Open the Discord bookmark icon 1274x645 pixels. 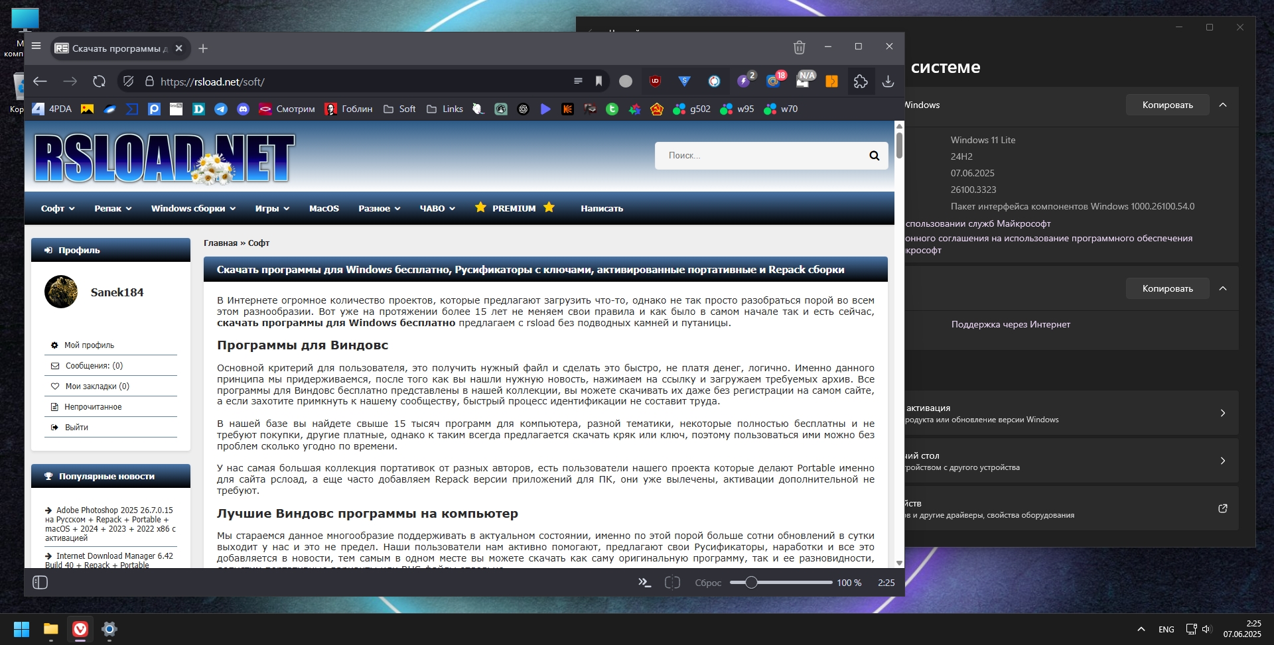point(243,109)
